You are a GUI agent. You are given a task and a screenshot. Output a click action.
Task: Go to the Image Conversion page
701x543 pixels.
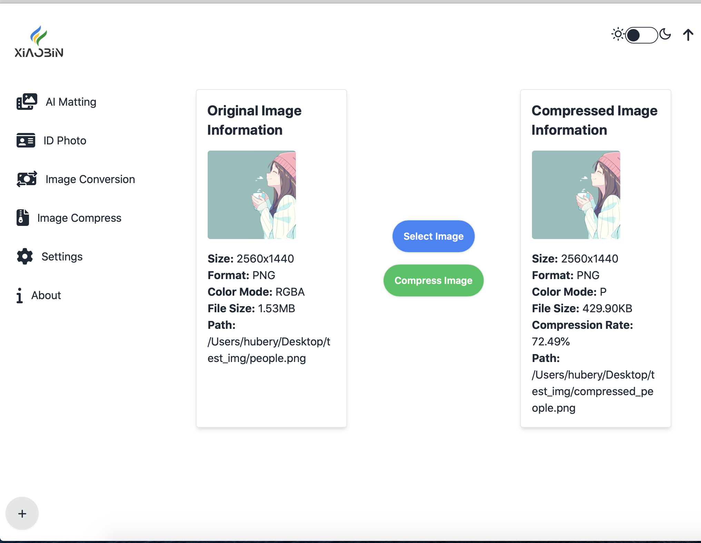90,179
